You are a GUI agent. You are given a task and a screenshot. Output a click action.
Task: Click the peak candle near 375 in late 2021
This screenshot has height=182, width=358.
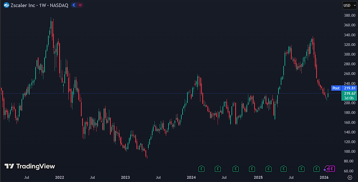[51, 25]
